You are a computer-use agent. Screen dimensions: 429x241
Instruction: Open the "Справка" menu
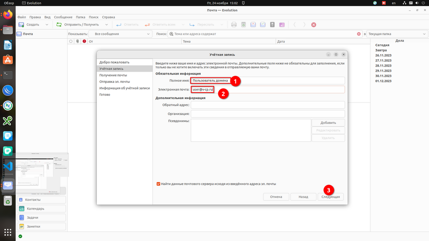coord(108,17)
